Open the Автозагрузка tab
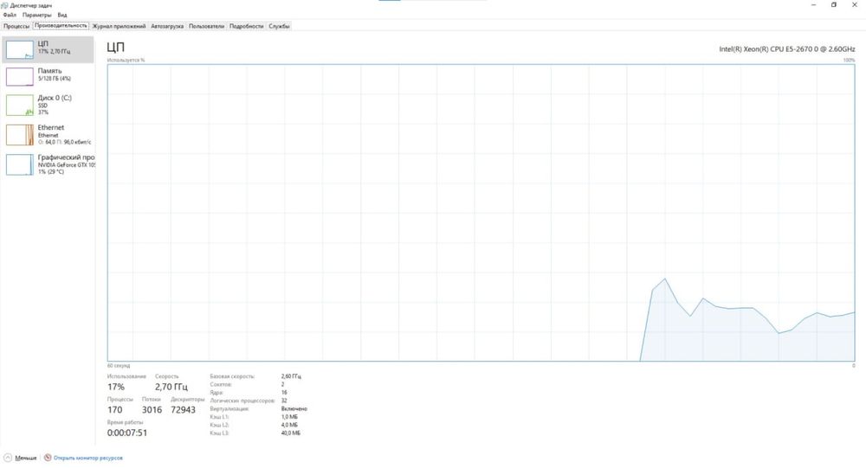The height and width of the screenshot is (468, 866). [167, 26]
